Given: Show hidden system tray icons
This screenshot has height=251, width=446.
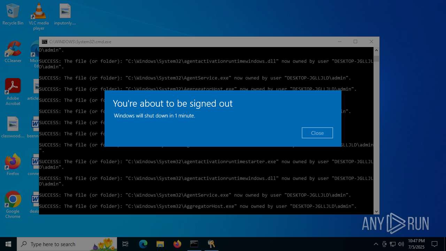Looking at the screenshot, I should pyautogui.click(x=376, y=244).
